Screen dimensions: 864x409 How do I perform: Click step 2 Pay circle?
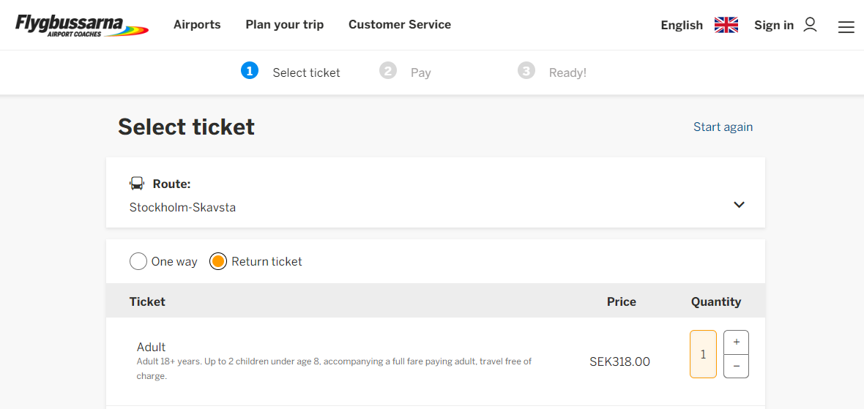tap(388, 70)
